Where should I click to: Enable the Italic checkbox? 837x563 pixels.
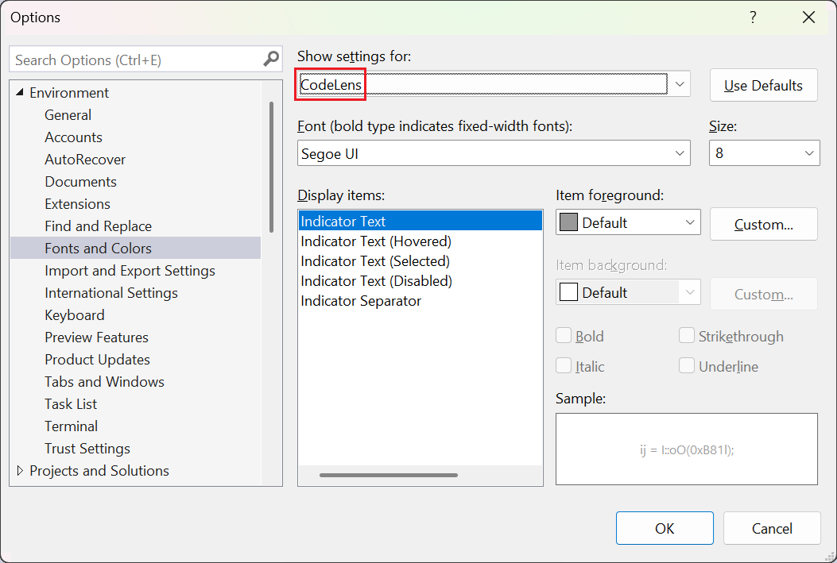[x=564, y=366]
